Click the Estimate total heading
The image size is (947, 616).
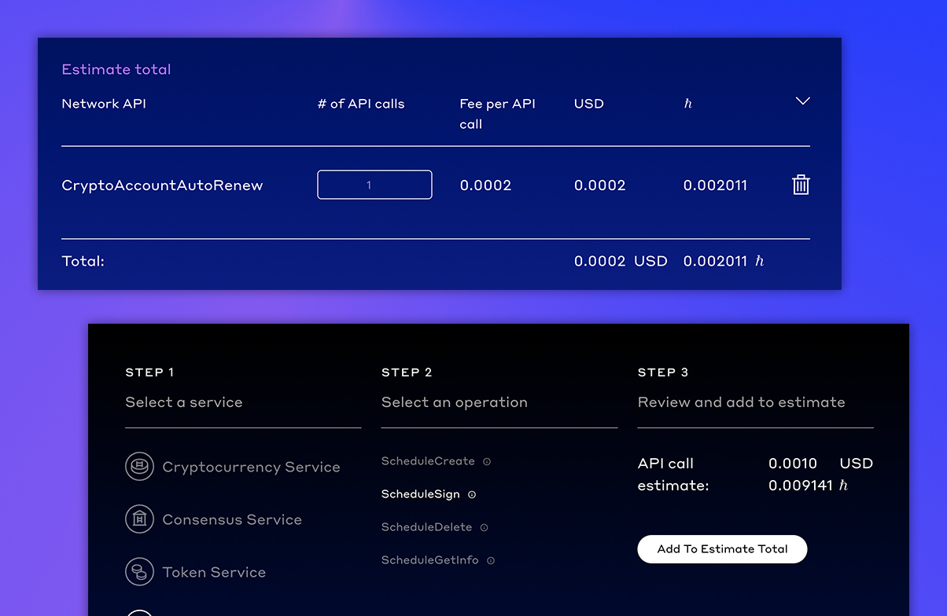[x=116, y=69]
